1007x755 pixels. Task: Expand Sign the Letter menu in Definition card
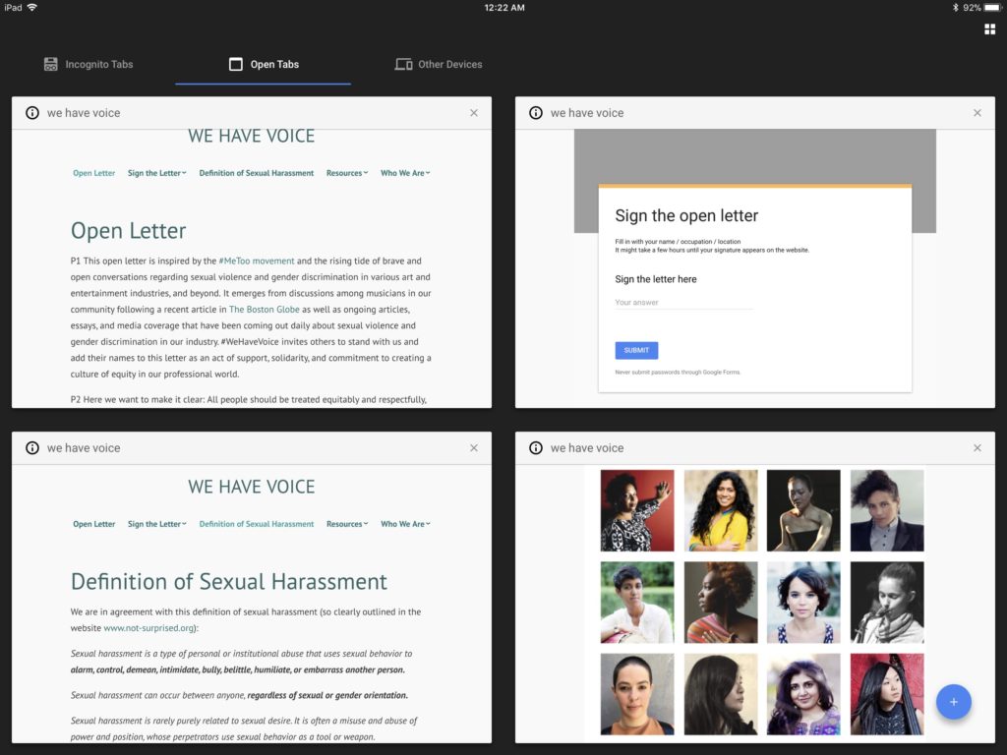click(x=156, y=525)
